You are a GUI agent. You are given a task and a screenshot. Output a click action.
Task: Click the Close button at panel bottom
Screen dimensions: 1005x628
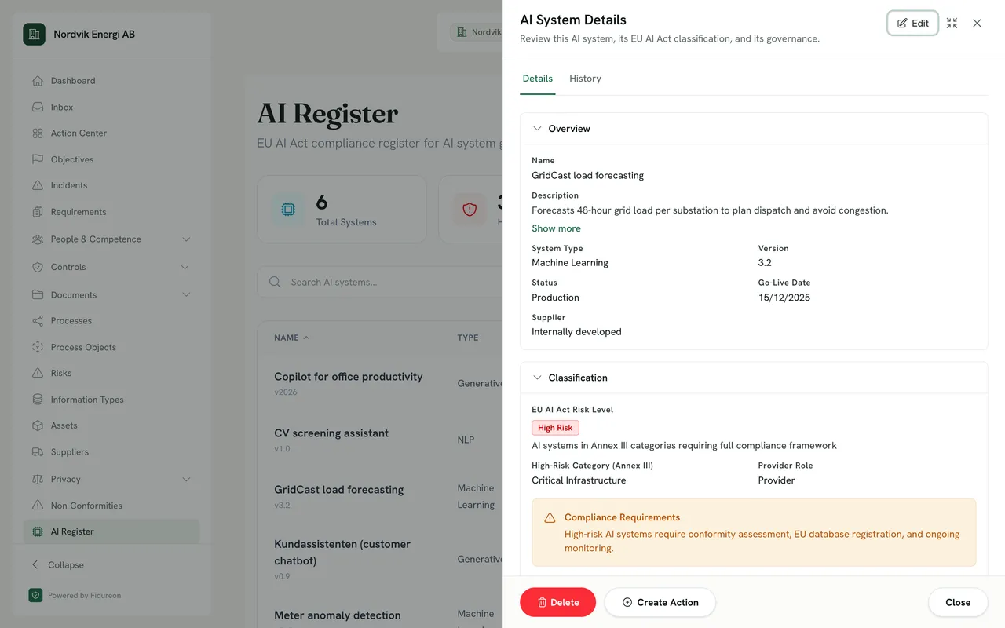(958, 602)
